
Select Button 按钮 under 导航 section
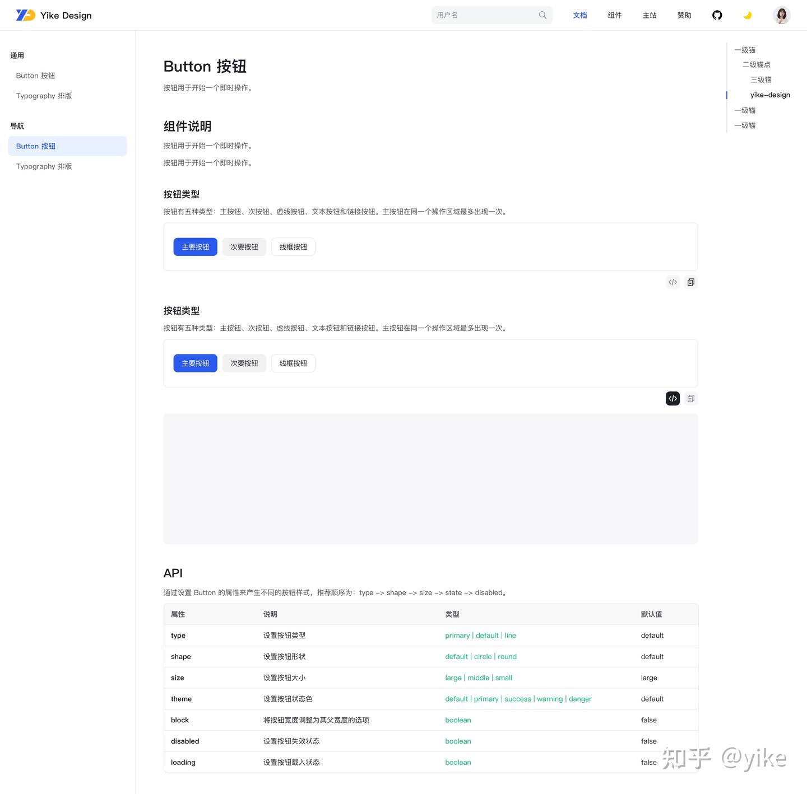36,146
